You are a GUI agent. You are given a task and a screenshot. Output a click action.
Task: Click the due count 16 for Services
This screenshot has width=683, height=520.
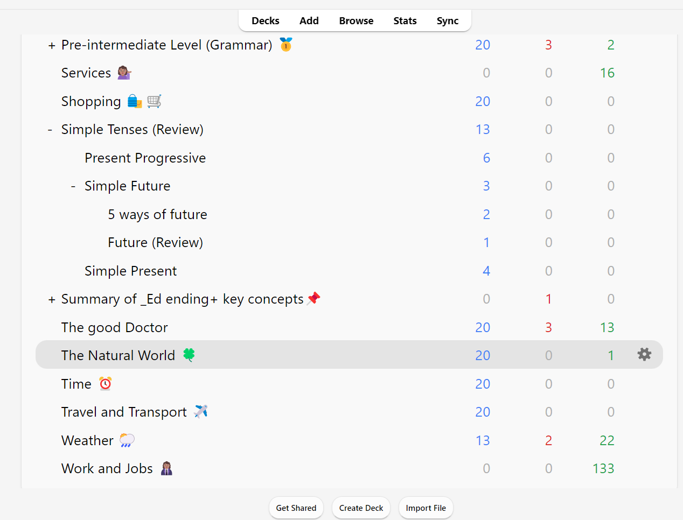pyautogui.click(x=607, y=73)
